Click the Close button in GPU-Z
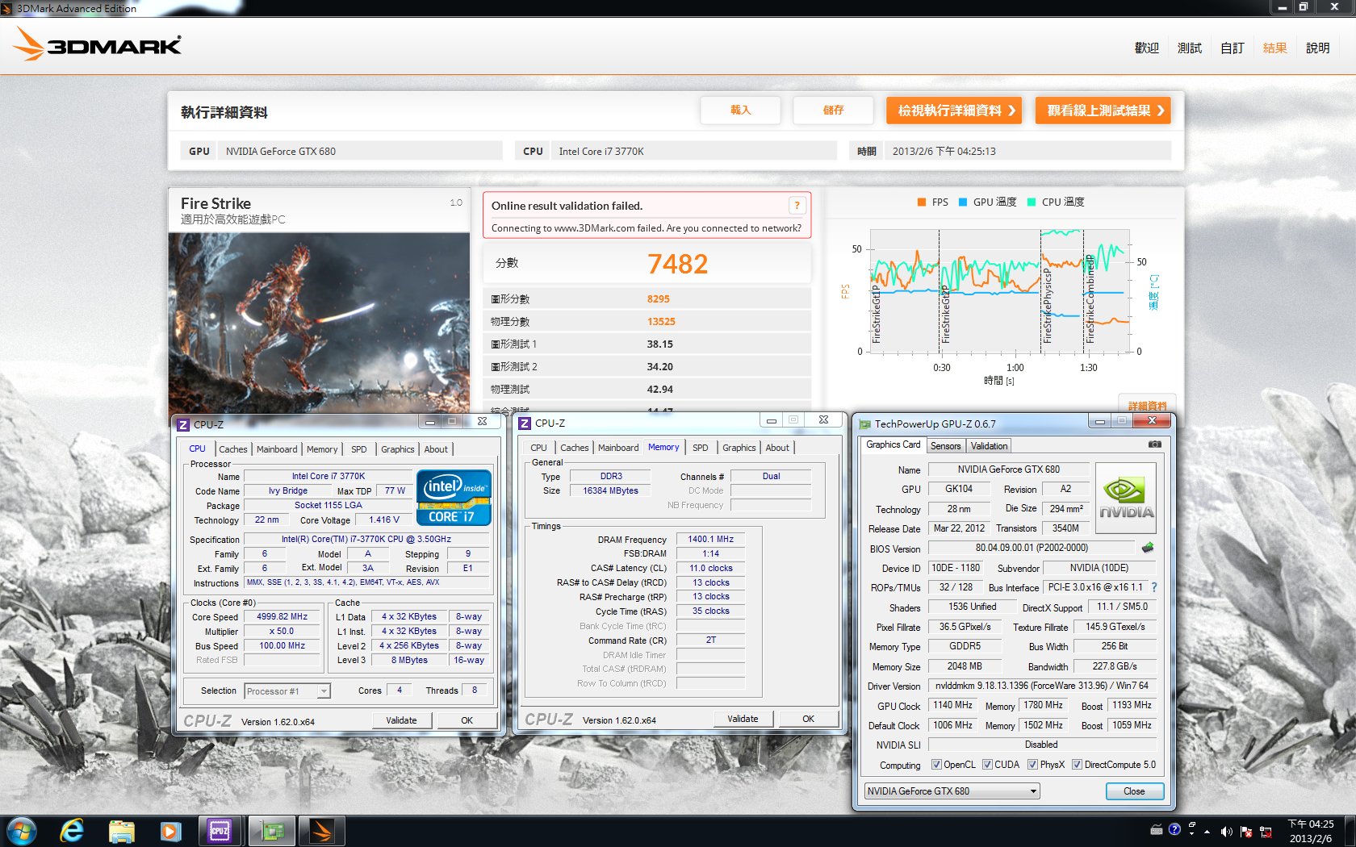This screenshot has width=1356, height=847. (x=1134, y=791)
